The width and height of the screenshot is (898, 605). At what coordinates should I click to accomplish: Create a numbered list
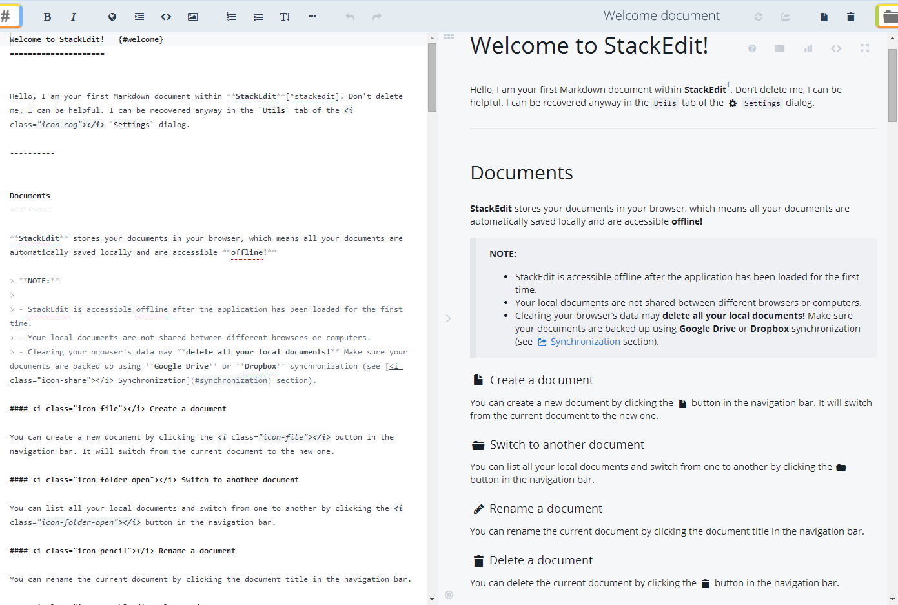231,17
